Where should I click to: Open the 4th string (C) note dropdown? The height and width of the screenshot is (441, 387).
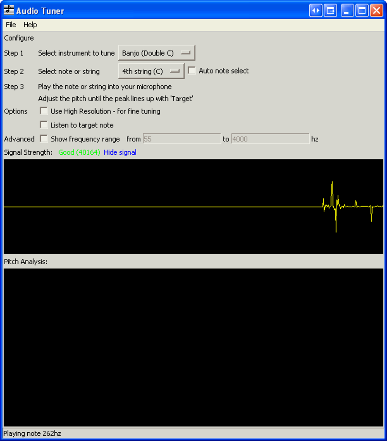[151, 71]
